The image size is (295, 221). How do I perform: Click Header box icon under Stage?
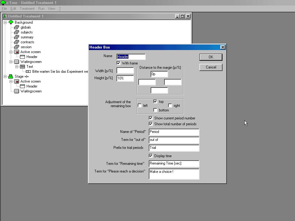(x=22, y=86)
